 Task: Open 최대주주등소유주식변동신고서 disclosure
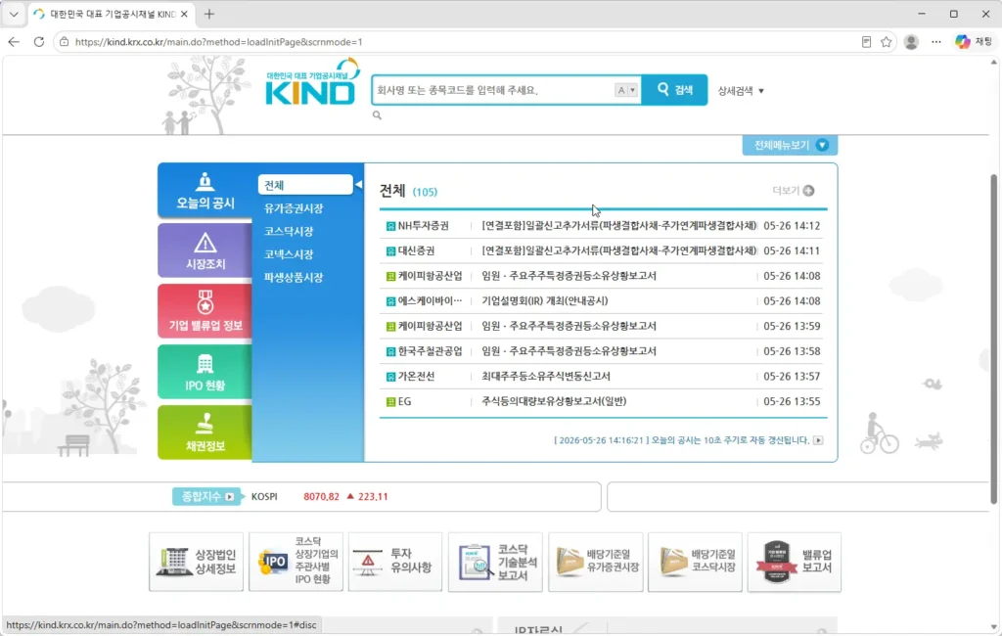pos(546,376)
